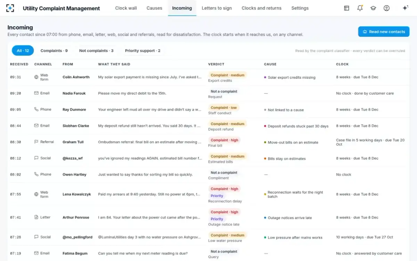Click social icon in @kezza_wf row
This screenshot has width=417, height=261.
[36, 158]
